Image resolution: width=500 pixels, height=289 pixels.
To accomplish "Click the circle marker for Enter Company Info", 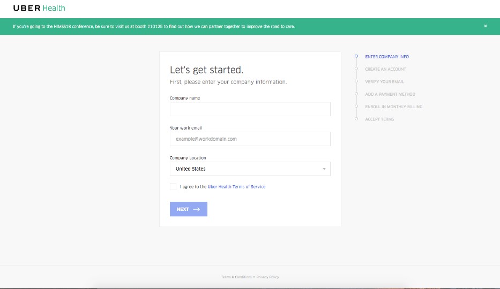I will tap(356, 56).
